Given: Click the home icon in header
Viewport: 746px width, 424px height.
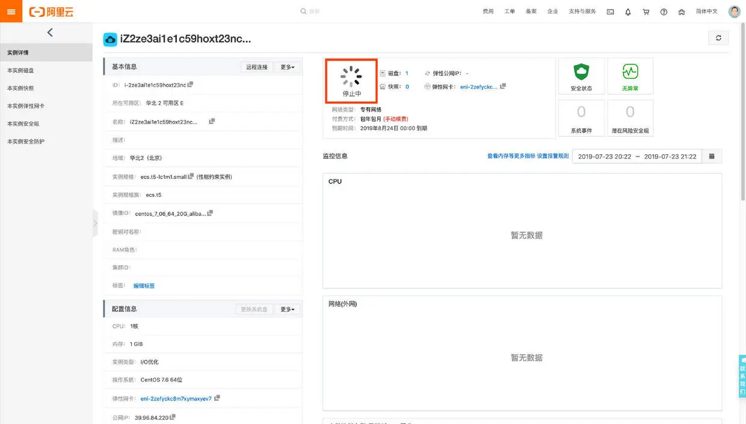Looking at the screenshot, I should point(681,11).
